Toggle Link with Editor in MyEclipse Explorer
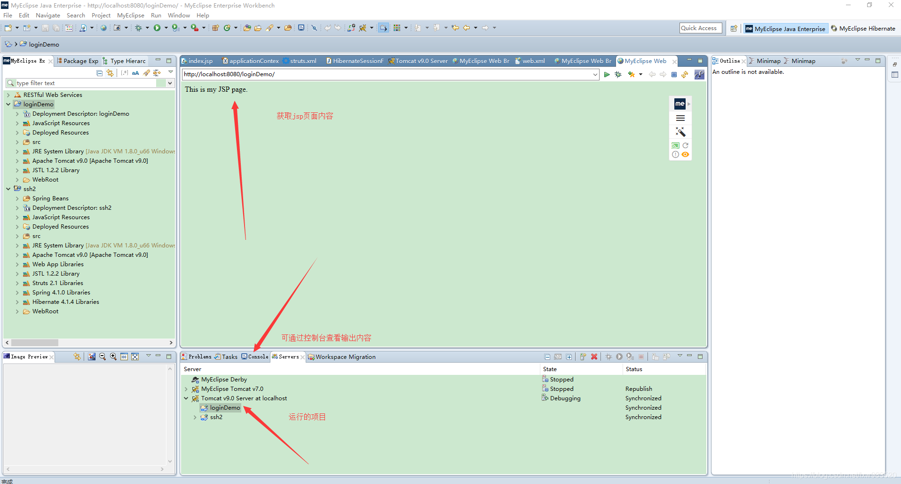901x484 pixels. point(110,73)
